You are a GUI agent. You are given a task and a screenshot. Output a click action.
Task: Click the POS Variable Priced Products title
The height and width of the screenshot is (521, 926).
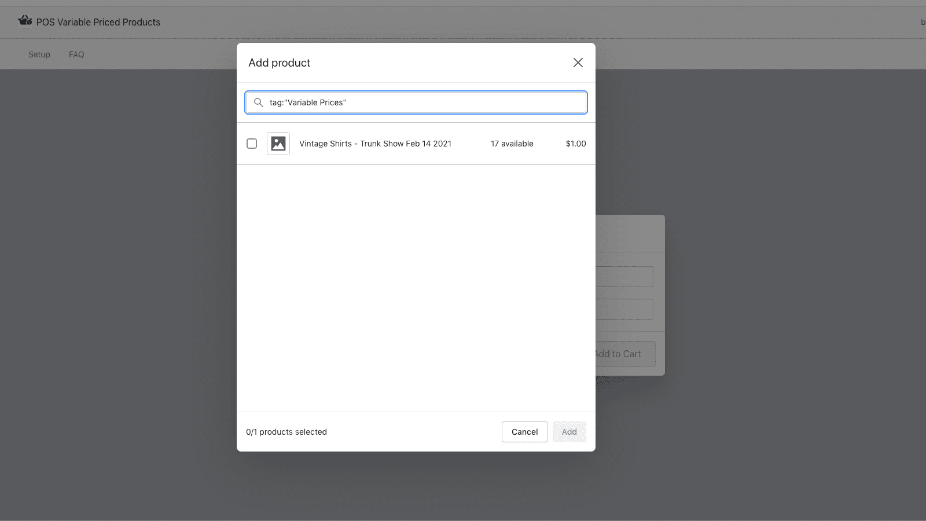tap(98, 22)
